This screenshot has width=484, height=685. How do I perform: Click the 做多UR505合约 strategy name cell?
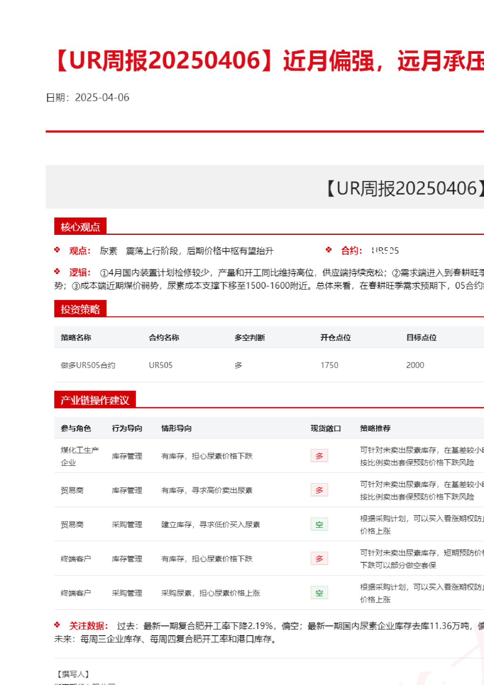click(88, 365)
